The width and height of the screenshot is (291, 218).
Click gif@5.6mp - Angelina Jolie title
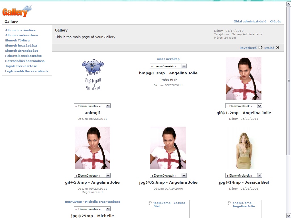[x=92, y=183]
